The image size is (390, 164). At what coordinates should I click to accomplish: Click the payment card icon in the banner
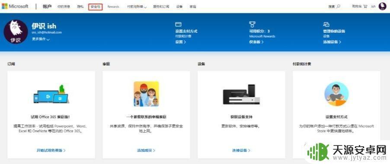(x=178, y=24)
